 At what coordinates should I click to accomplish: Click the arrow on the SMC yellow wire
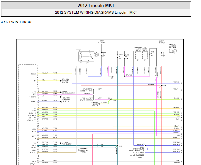coord(61,81)
